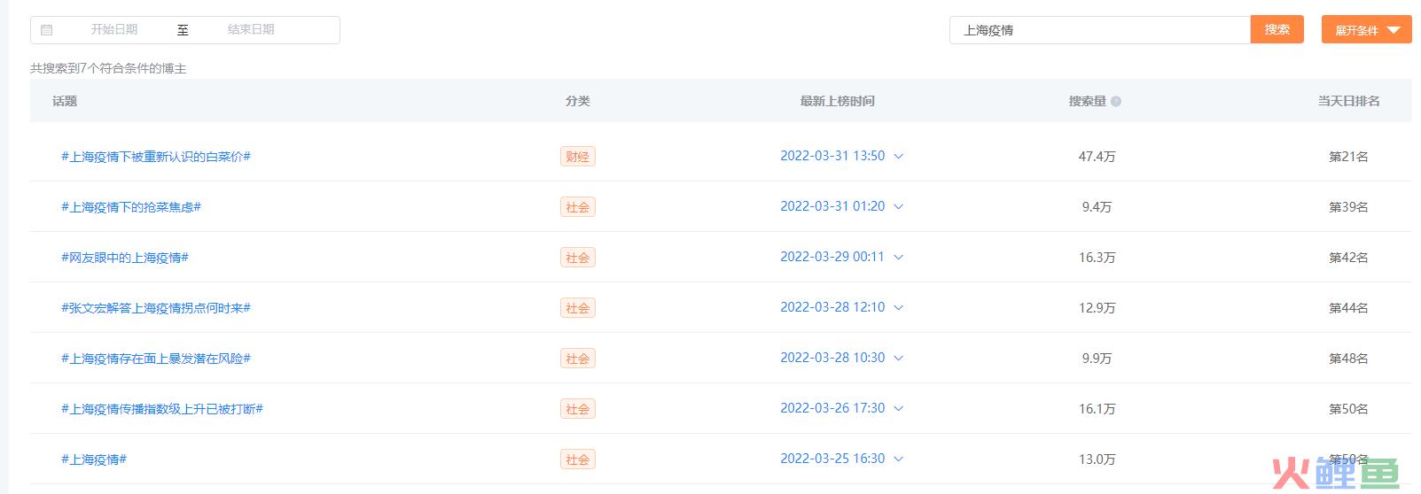Click the 最新上榜时间 column header

click(837, 102)
